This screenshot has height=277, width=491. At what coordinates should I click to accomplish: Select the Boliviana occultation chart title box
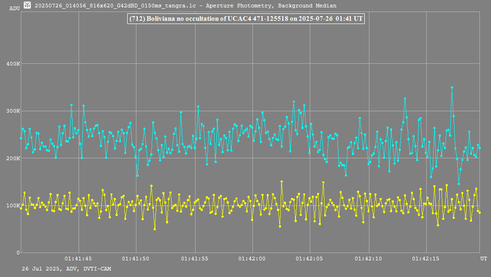pos(245,18)
